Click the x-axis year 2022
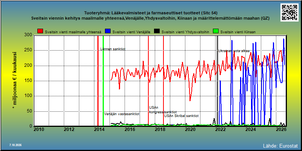 220,129
